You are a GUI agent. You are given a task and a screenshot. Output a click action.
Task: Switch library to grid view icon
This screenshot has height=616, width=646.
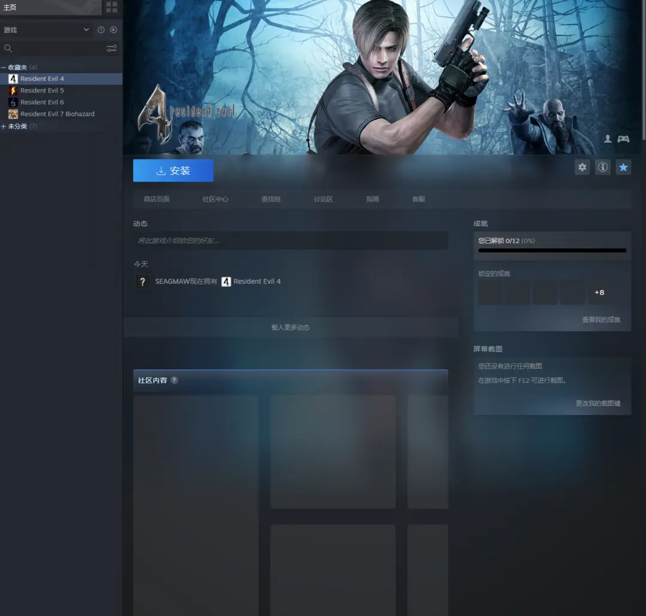tap(112, 7)
